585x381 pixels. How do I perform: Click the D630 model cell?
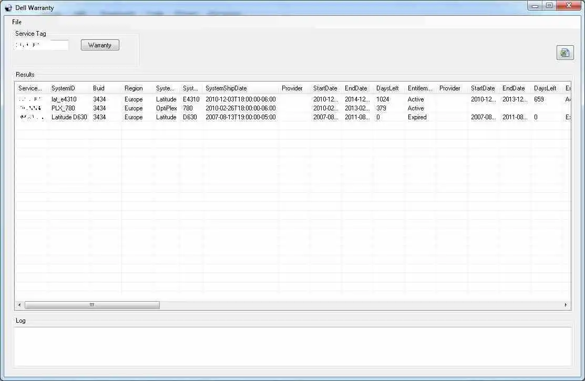tap(190, 117)
